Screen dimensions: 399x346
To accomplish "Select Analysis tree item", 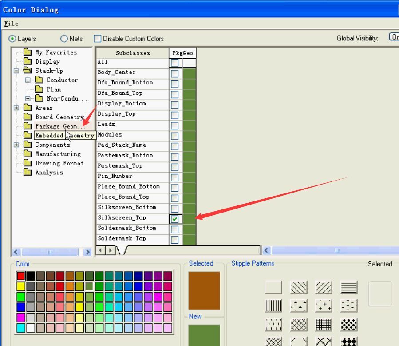I will 49,173.
